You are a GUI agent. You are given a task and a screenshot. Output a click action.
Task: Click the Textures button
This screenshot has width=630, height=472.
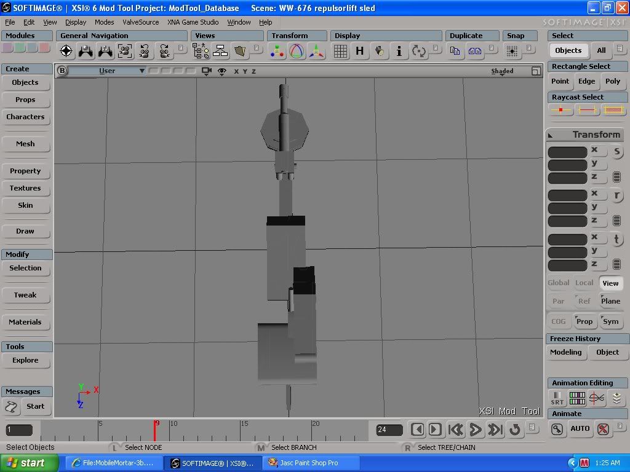[x=25, y=188]
